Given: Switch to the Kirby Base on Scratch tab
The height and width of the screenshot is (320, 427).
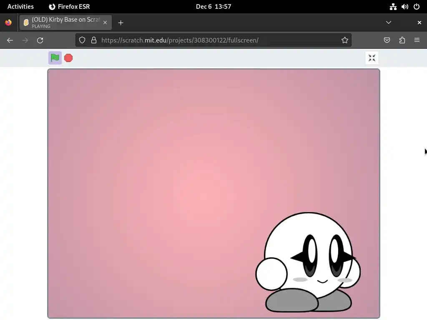Looking at the screenshot, I should click(65, 22).
